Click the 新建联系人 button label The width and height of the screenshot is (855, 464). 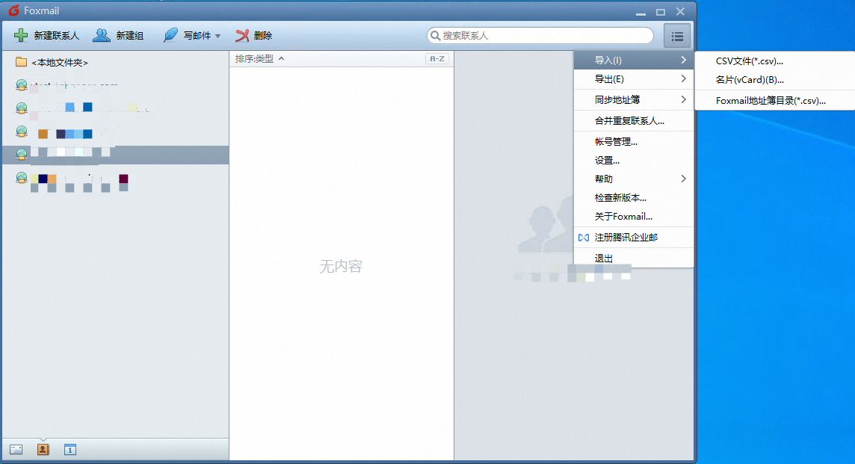click(x=56, y=35)
